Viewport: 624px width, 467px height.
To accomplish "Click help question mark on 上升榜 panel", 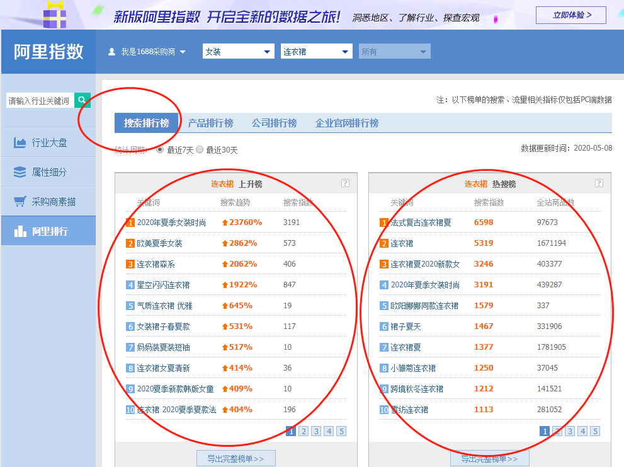I will (x=345, y=183).
